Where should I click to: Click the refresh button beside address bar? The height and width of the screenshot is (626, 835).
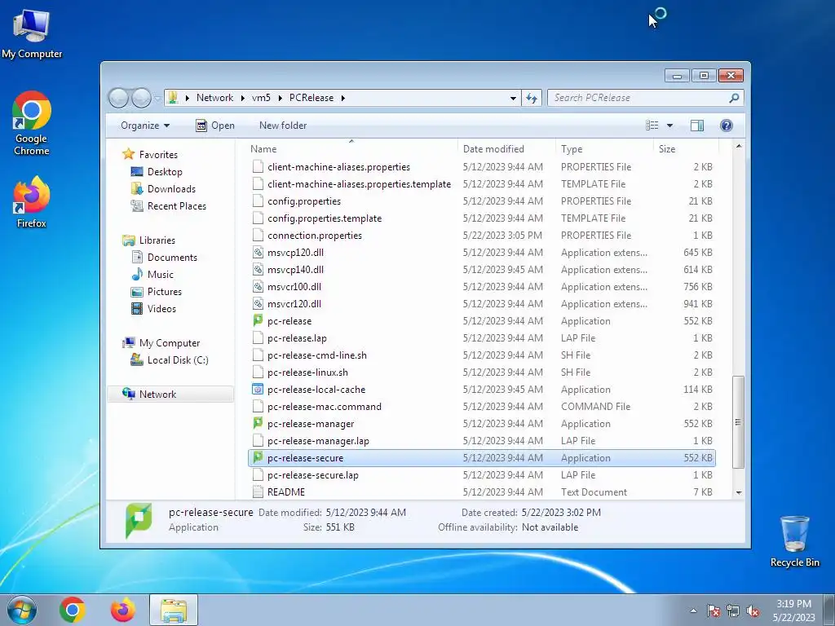(x=532, y=98)
